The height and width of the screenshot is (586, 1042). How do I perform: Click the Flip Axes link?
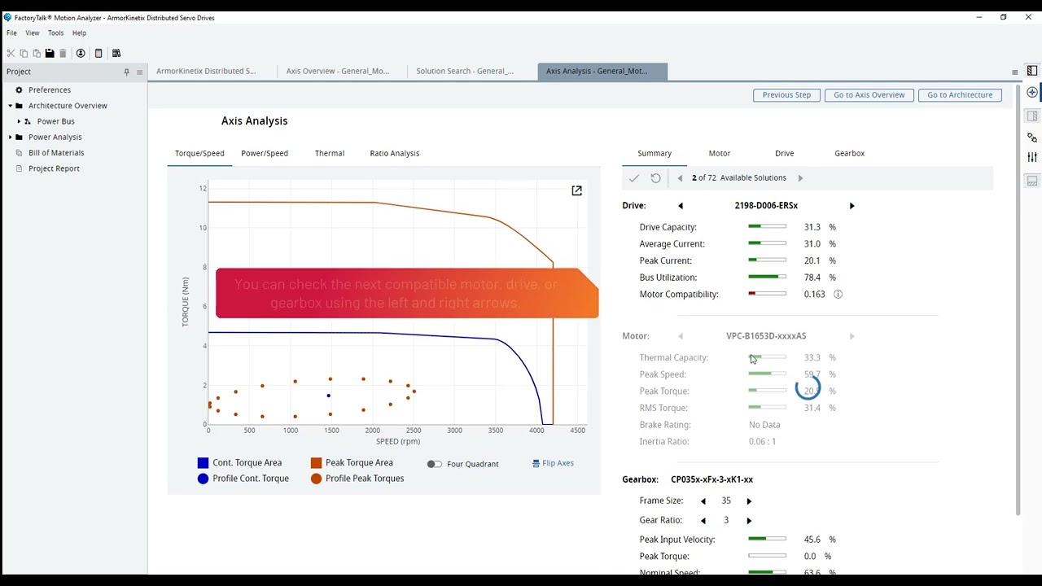click(x=553, y=463)
